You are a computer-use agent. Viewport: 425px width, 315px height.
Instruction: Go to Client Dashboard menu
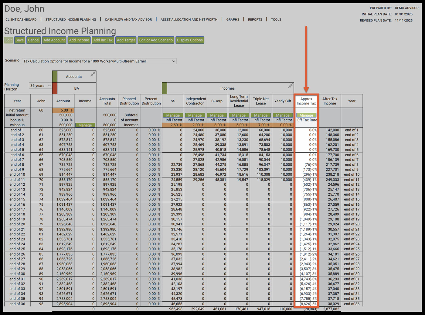pos(21,20)
